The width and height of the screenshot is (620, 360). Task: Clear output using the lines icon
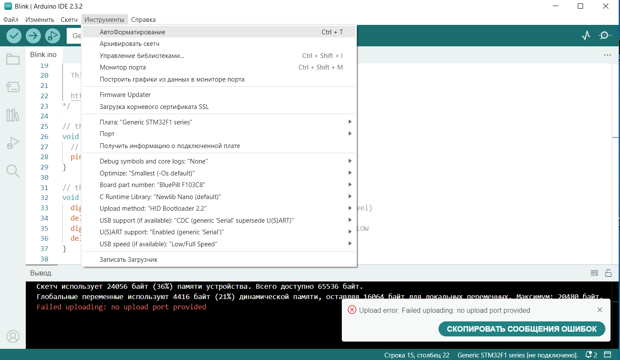pyautogui.click(x=594, y=273)
